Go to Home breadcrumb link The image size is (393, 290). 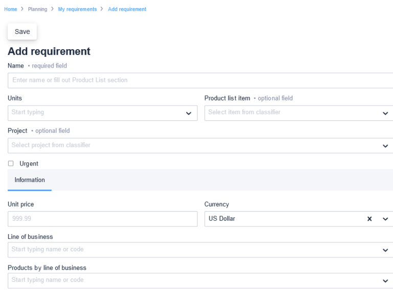[x=11, y=9]
